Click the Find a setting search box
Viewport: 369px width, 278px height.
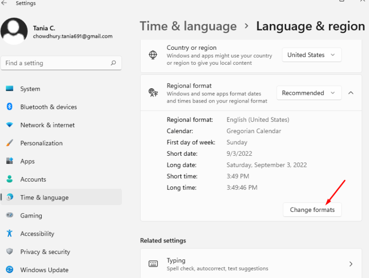point(61,63)
